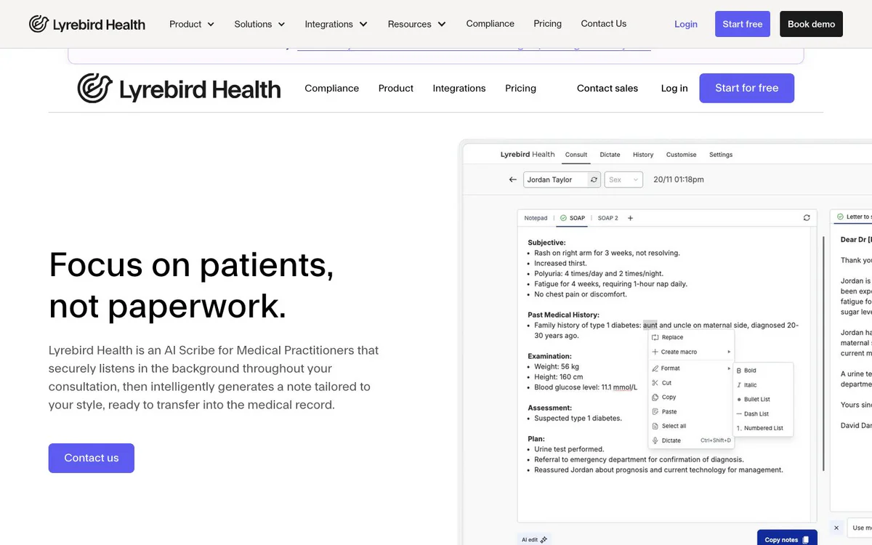
Task: Select Copy in the context menu
Action: coord(663,397)
